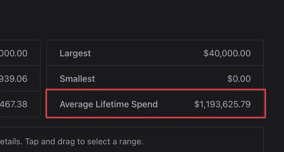Click the Largest row label

pos(75,53)
